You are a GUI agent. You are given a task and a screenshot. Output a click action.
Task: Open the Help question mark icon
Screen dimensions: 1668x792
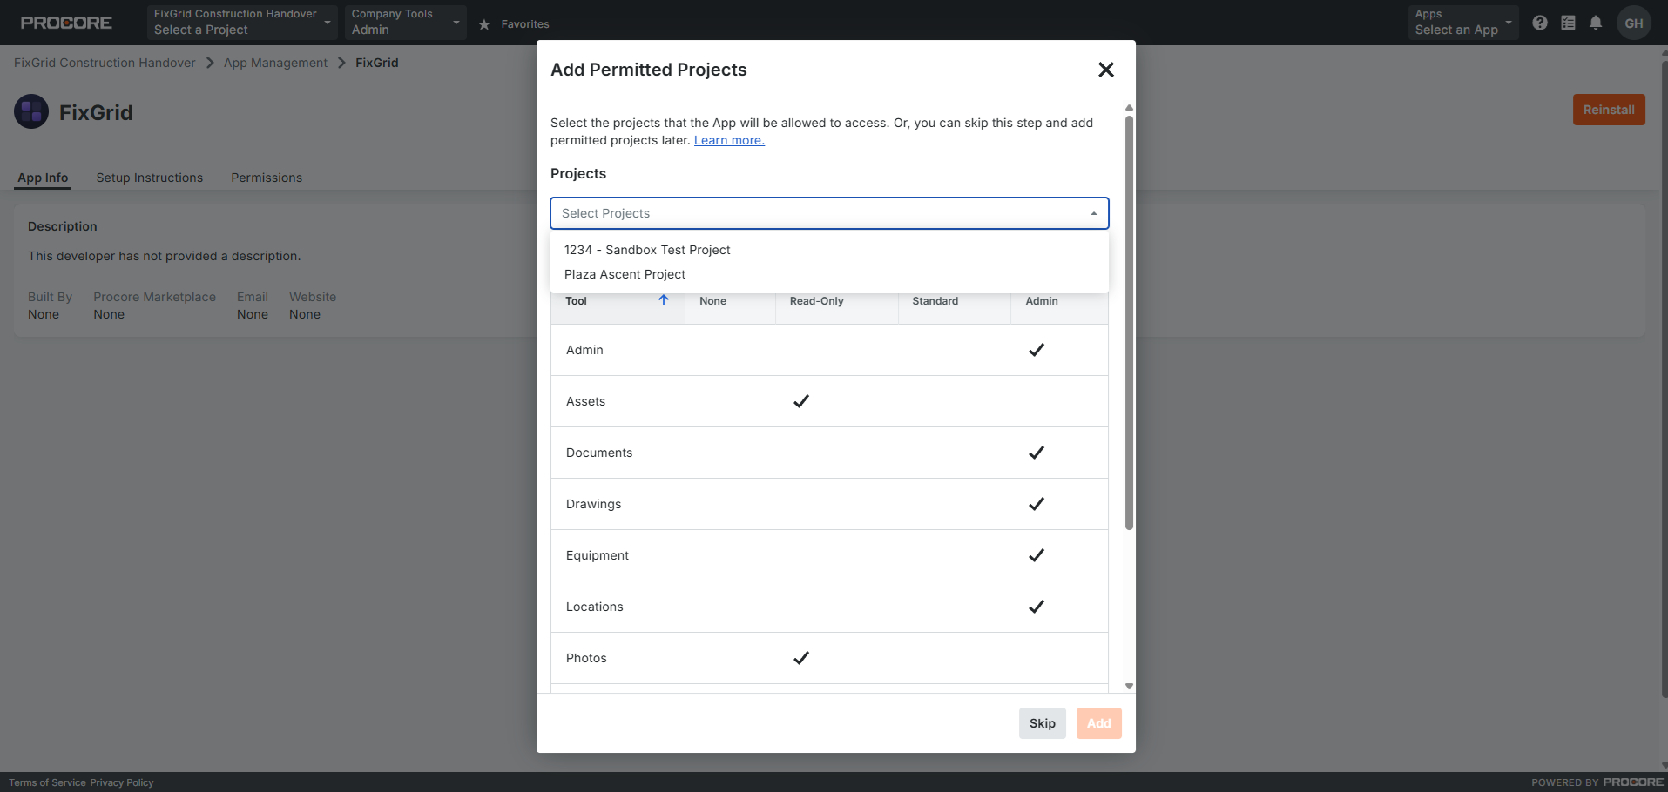click(1540, 23)
